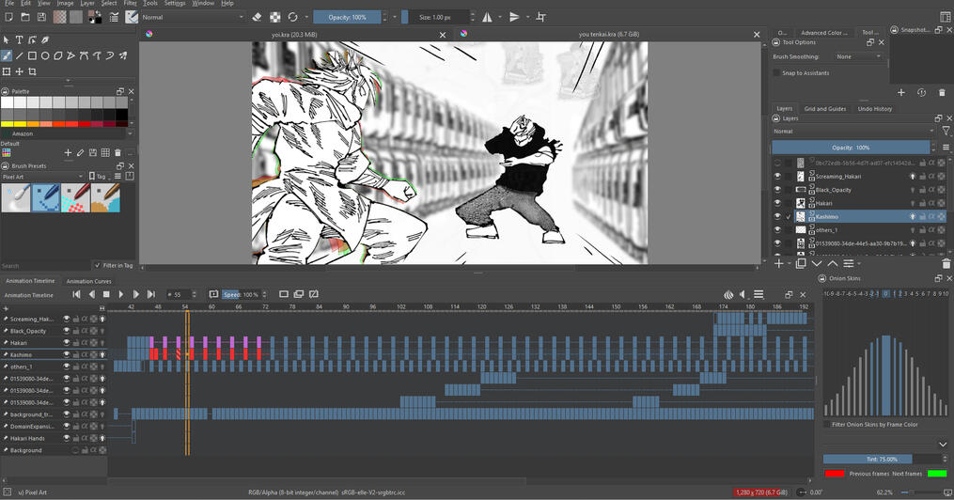
Task: Choose the Ellipse shape tool
Action: [45, 55]
